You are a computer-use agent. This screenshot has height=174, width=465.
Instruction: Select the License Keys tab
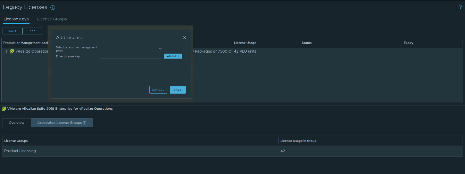[x=16, y=19]
